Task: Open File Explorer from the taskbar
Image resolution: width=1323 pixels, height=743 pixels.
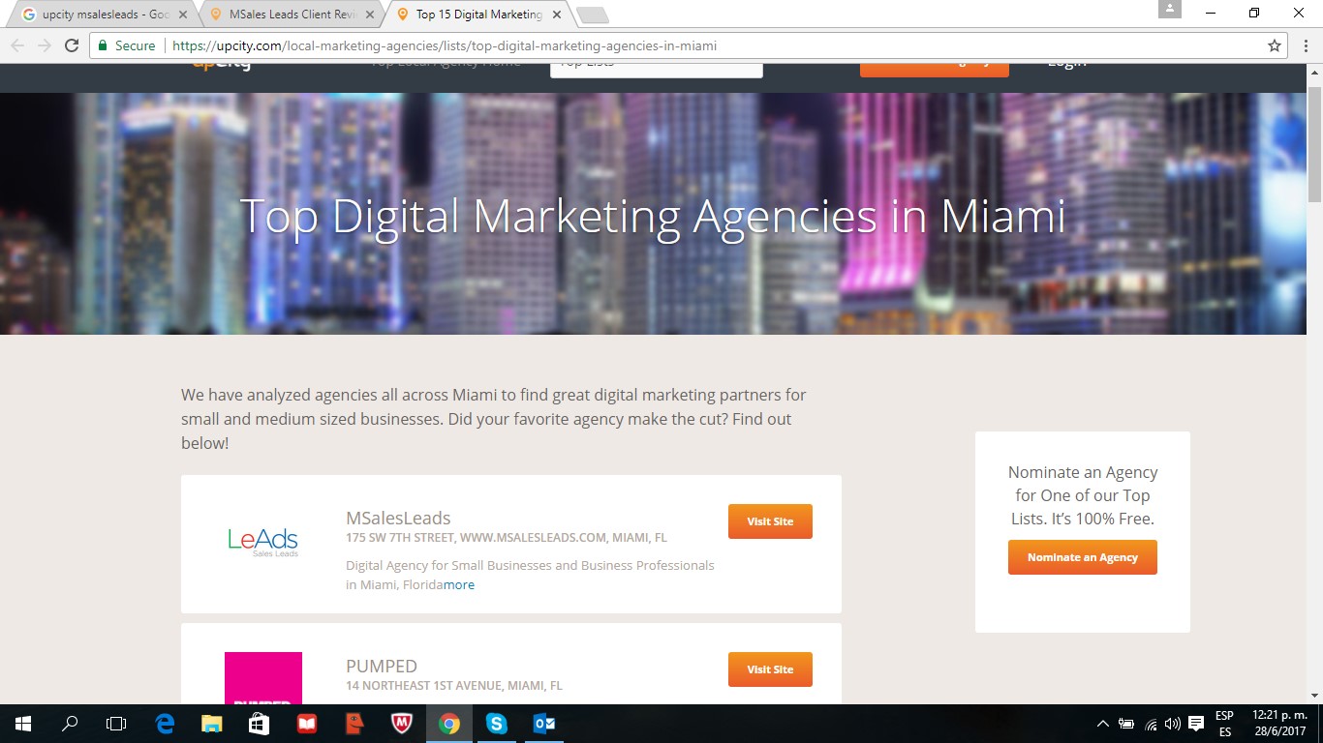Action: [211, 724]
